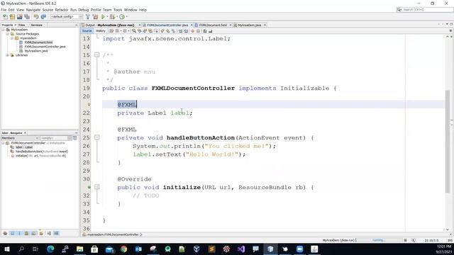Open the Refactor menu

point(62,10)
